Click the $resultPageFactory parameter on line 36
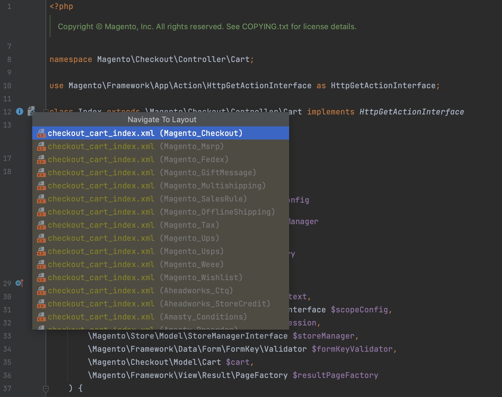Screen dimensions: 502x397 click(x=335, y=375)
